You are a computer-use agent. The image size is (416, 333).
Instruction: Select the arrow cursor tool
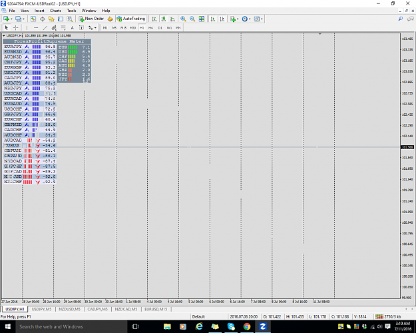click(x=7, y=27)
